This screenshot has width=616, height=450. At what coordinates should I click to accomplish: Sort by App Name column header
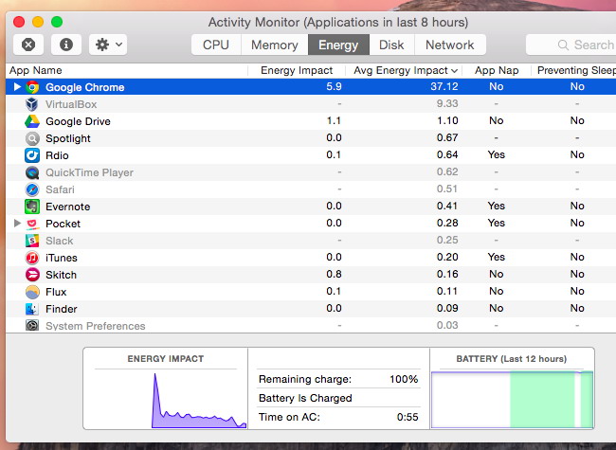click(126, 70)
